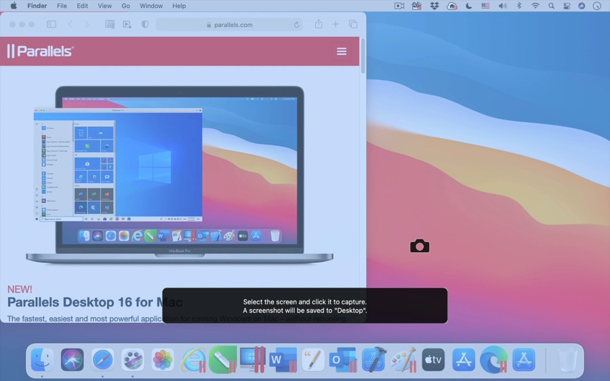Open the U.S. input source menu
Screen dimensions: 610x381
point(485,6)
